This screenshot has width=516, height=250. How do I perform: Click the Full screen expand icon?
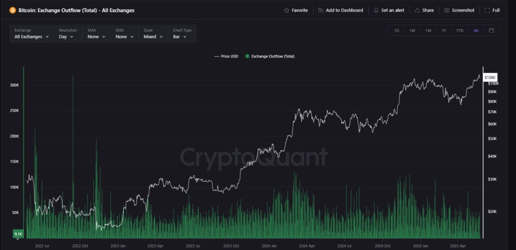487,10
